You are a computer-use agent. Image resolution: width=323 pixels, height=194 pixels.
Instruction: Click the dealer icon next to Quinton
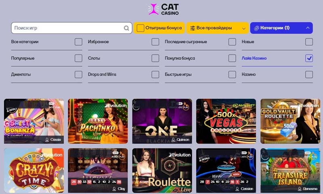click(x=173, y=140)
